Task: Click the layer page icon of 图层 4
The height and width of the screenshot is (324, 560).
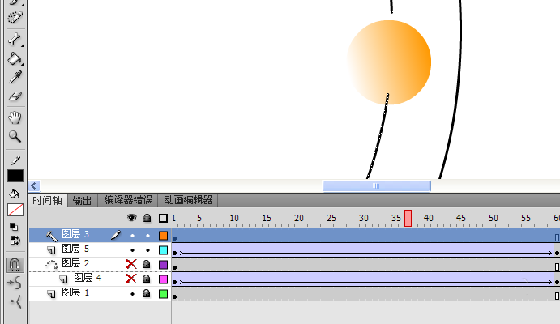Action: 63,279
